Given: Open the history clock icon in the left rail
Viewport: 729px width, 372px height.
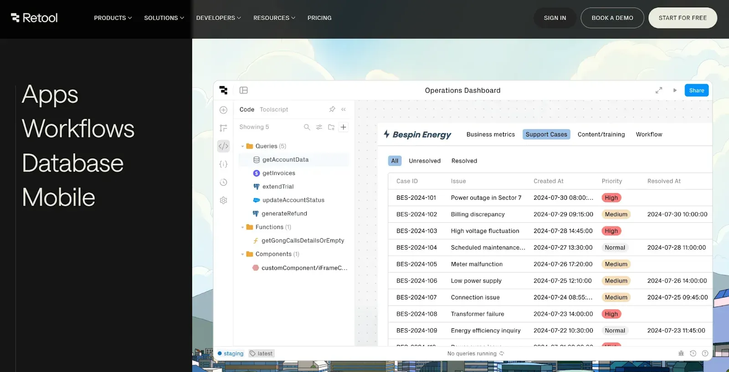Looking at the screenshot, I should [223, 182].
